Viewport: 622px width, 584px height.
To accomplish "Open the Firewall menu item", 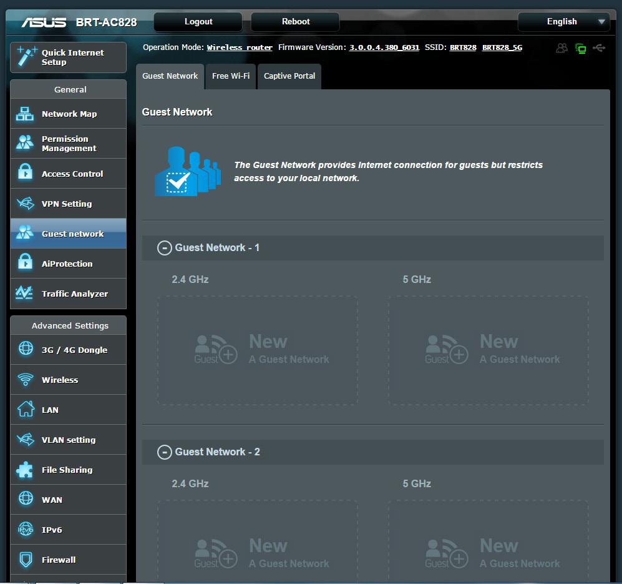I will [68, 560].
